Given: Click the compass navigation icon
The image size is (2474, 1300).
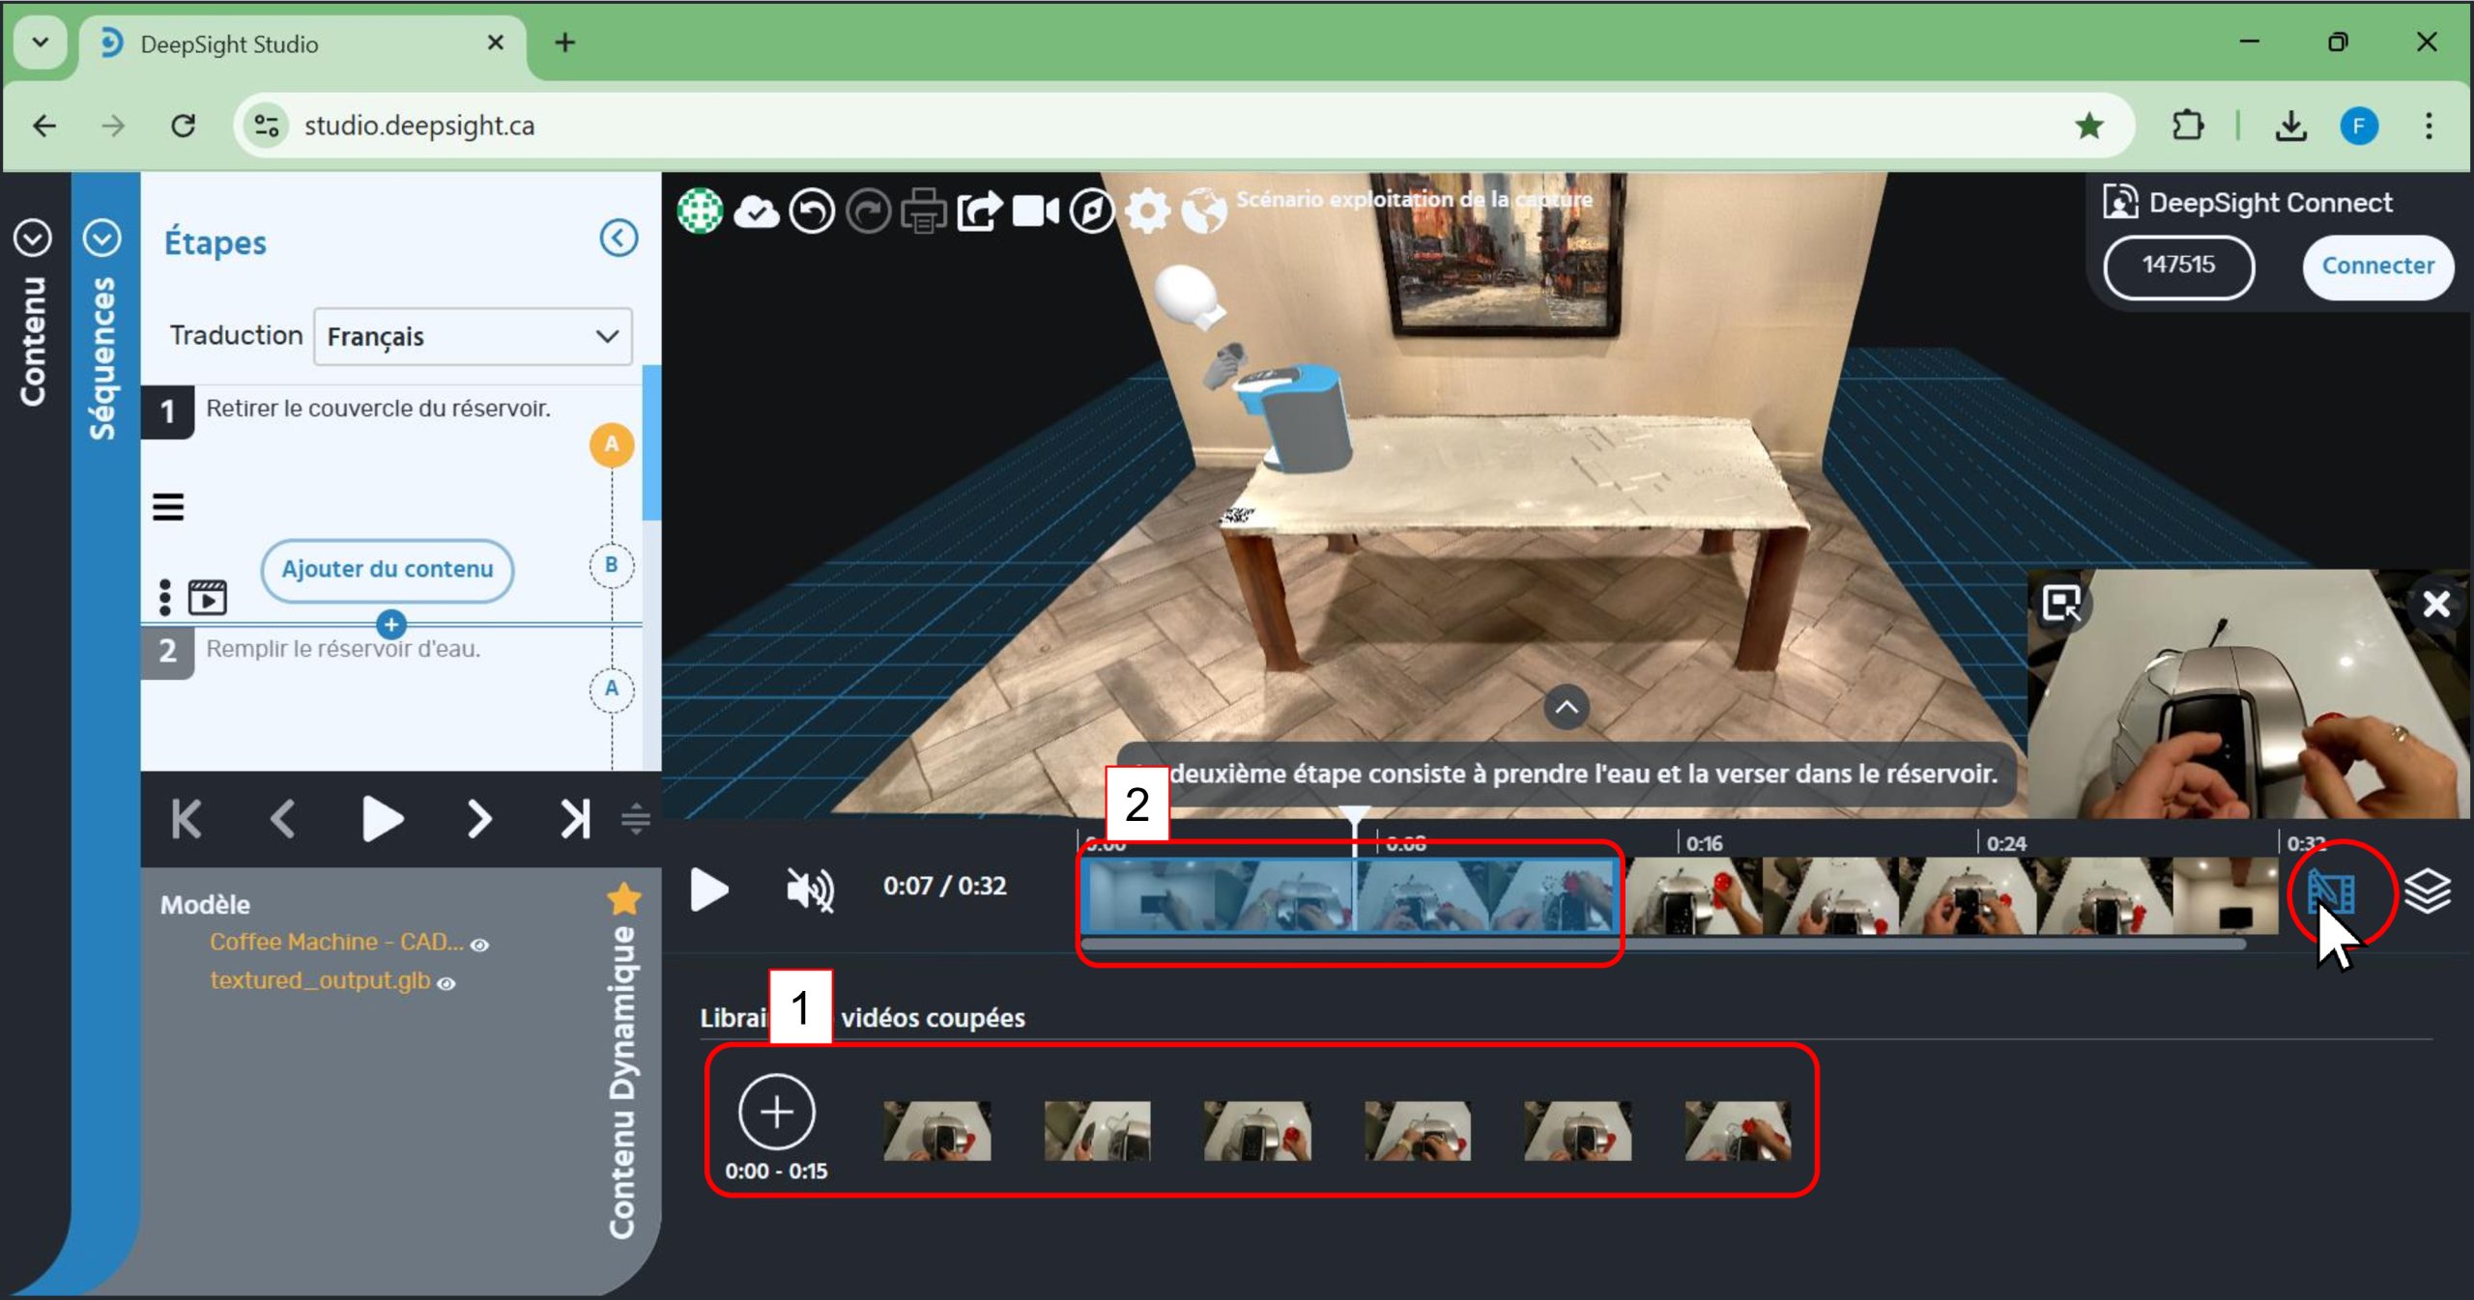Looking at the screenshot, I should click(1092, 211).
